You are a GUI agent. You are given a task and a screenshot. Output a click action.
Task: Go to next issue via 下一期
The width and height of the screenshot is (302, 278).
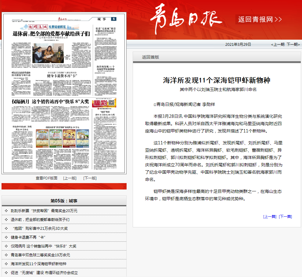[293, 45]
